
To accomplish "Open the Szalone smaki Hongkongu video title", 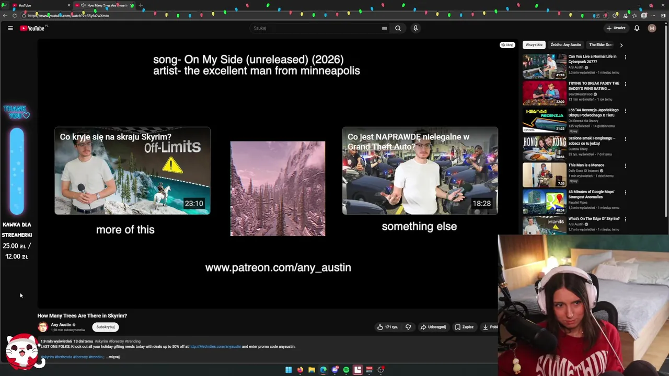I will [x=592, y=140].
